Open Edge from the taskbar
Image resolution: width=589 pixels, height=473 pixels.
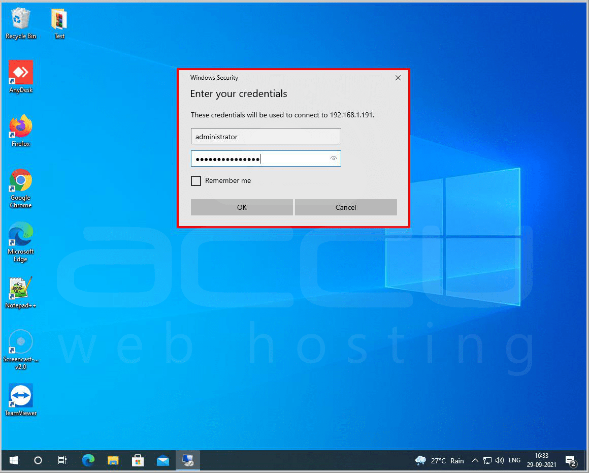click(88, 460)
